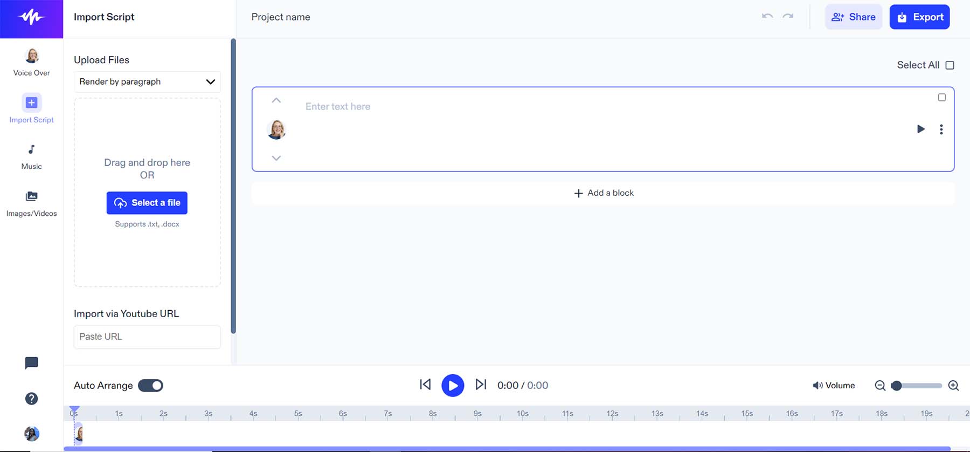This screenshot has width=970, height=452.
Task: Click the zoom out magnifier icon
Action: 880,386
